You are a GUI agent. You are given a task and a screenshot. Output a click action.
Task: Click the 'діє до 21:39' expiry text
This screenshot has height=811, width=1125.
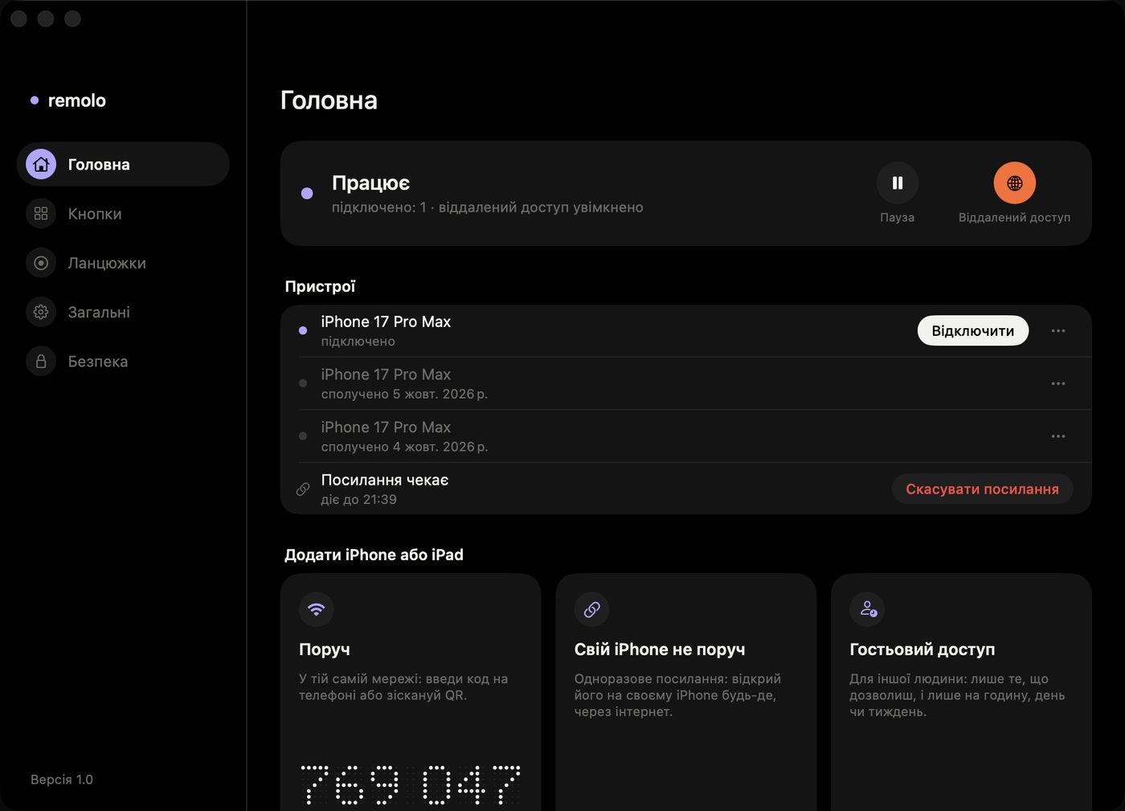coord(359,499)
